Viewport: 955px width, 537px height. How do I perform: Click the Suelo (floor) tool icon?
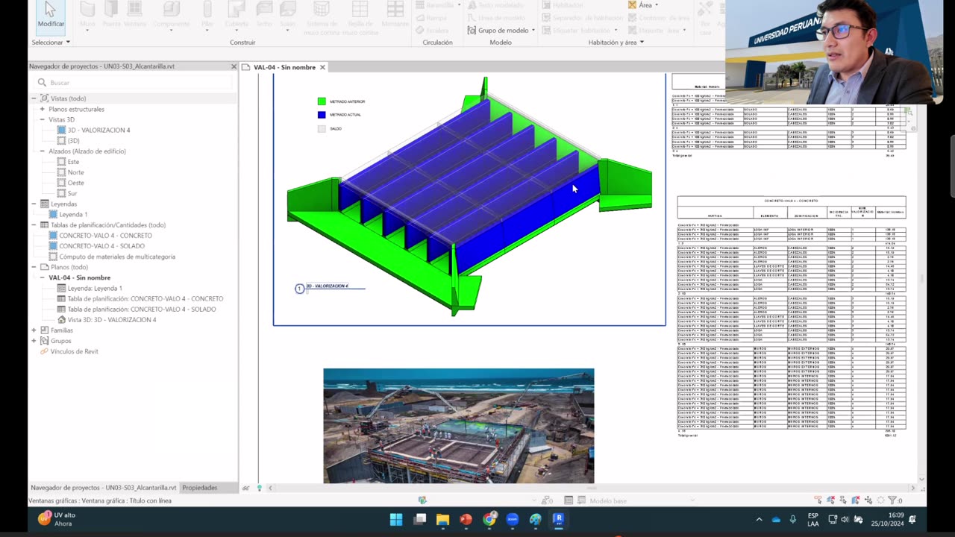coord(287,14)
